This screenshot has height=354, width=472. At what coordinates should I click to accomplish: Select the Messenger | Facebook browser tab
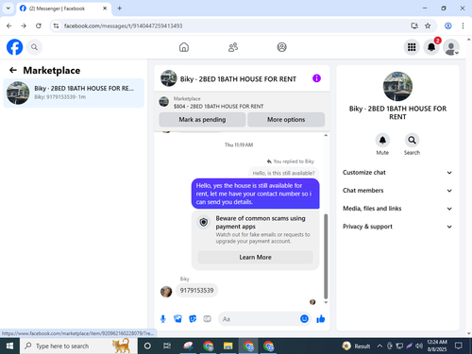point(63,8)
